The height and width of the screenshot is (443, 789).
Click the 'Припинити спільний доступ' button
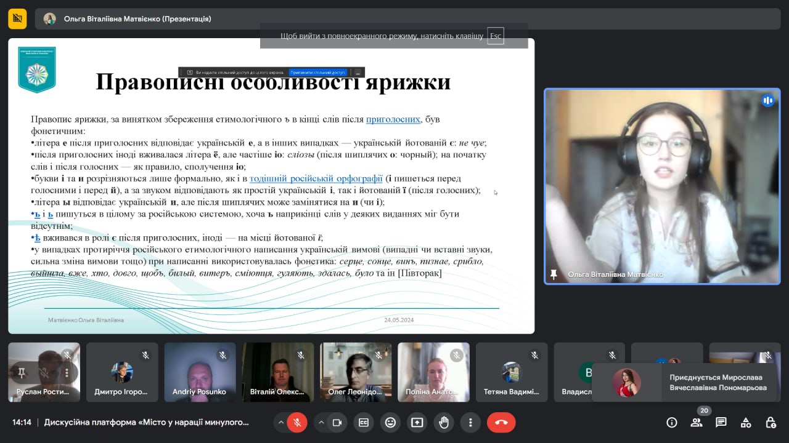tap(318, 72)
